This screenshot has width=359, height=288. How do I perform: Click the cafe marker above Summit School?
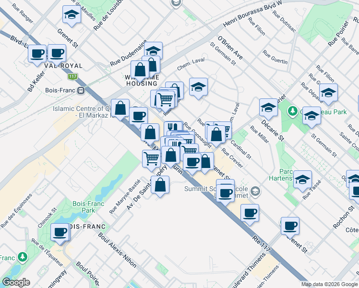point(192,163)
